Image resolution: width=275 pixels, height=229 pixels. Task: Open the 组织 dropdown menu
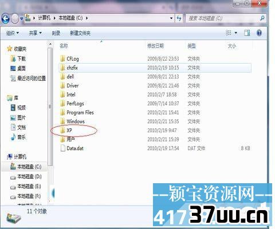pyautogui.click(x=13, y=33)
